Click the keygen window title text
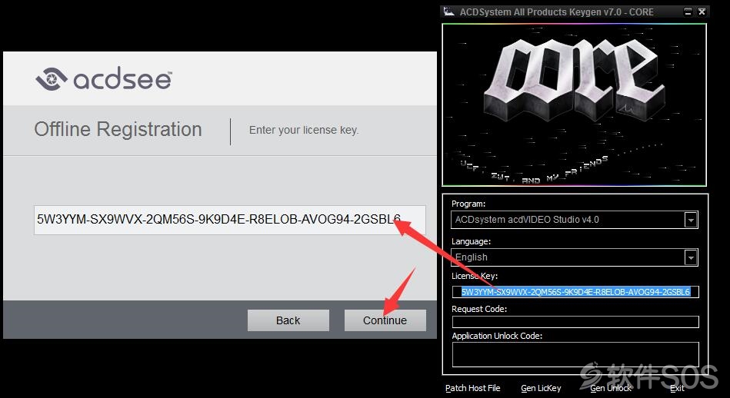The height and width of the screenshot is (398, 730). click(556, 12)
